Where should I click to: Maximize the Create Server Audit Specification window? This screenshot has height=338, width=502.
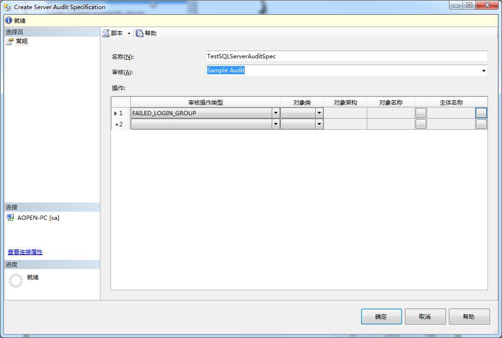click(x=469, y=5)
